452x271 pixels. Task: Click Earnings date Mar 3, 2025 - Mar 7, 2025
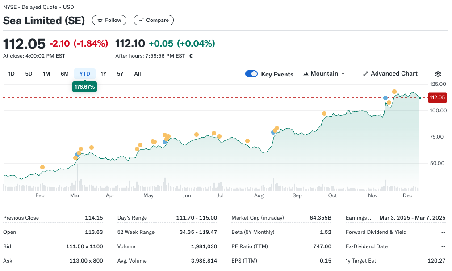[x=412, y=218]
